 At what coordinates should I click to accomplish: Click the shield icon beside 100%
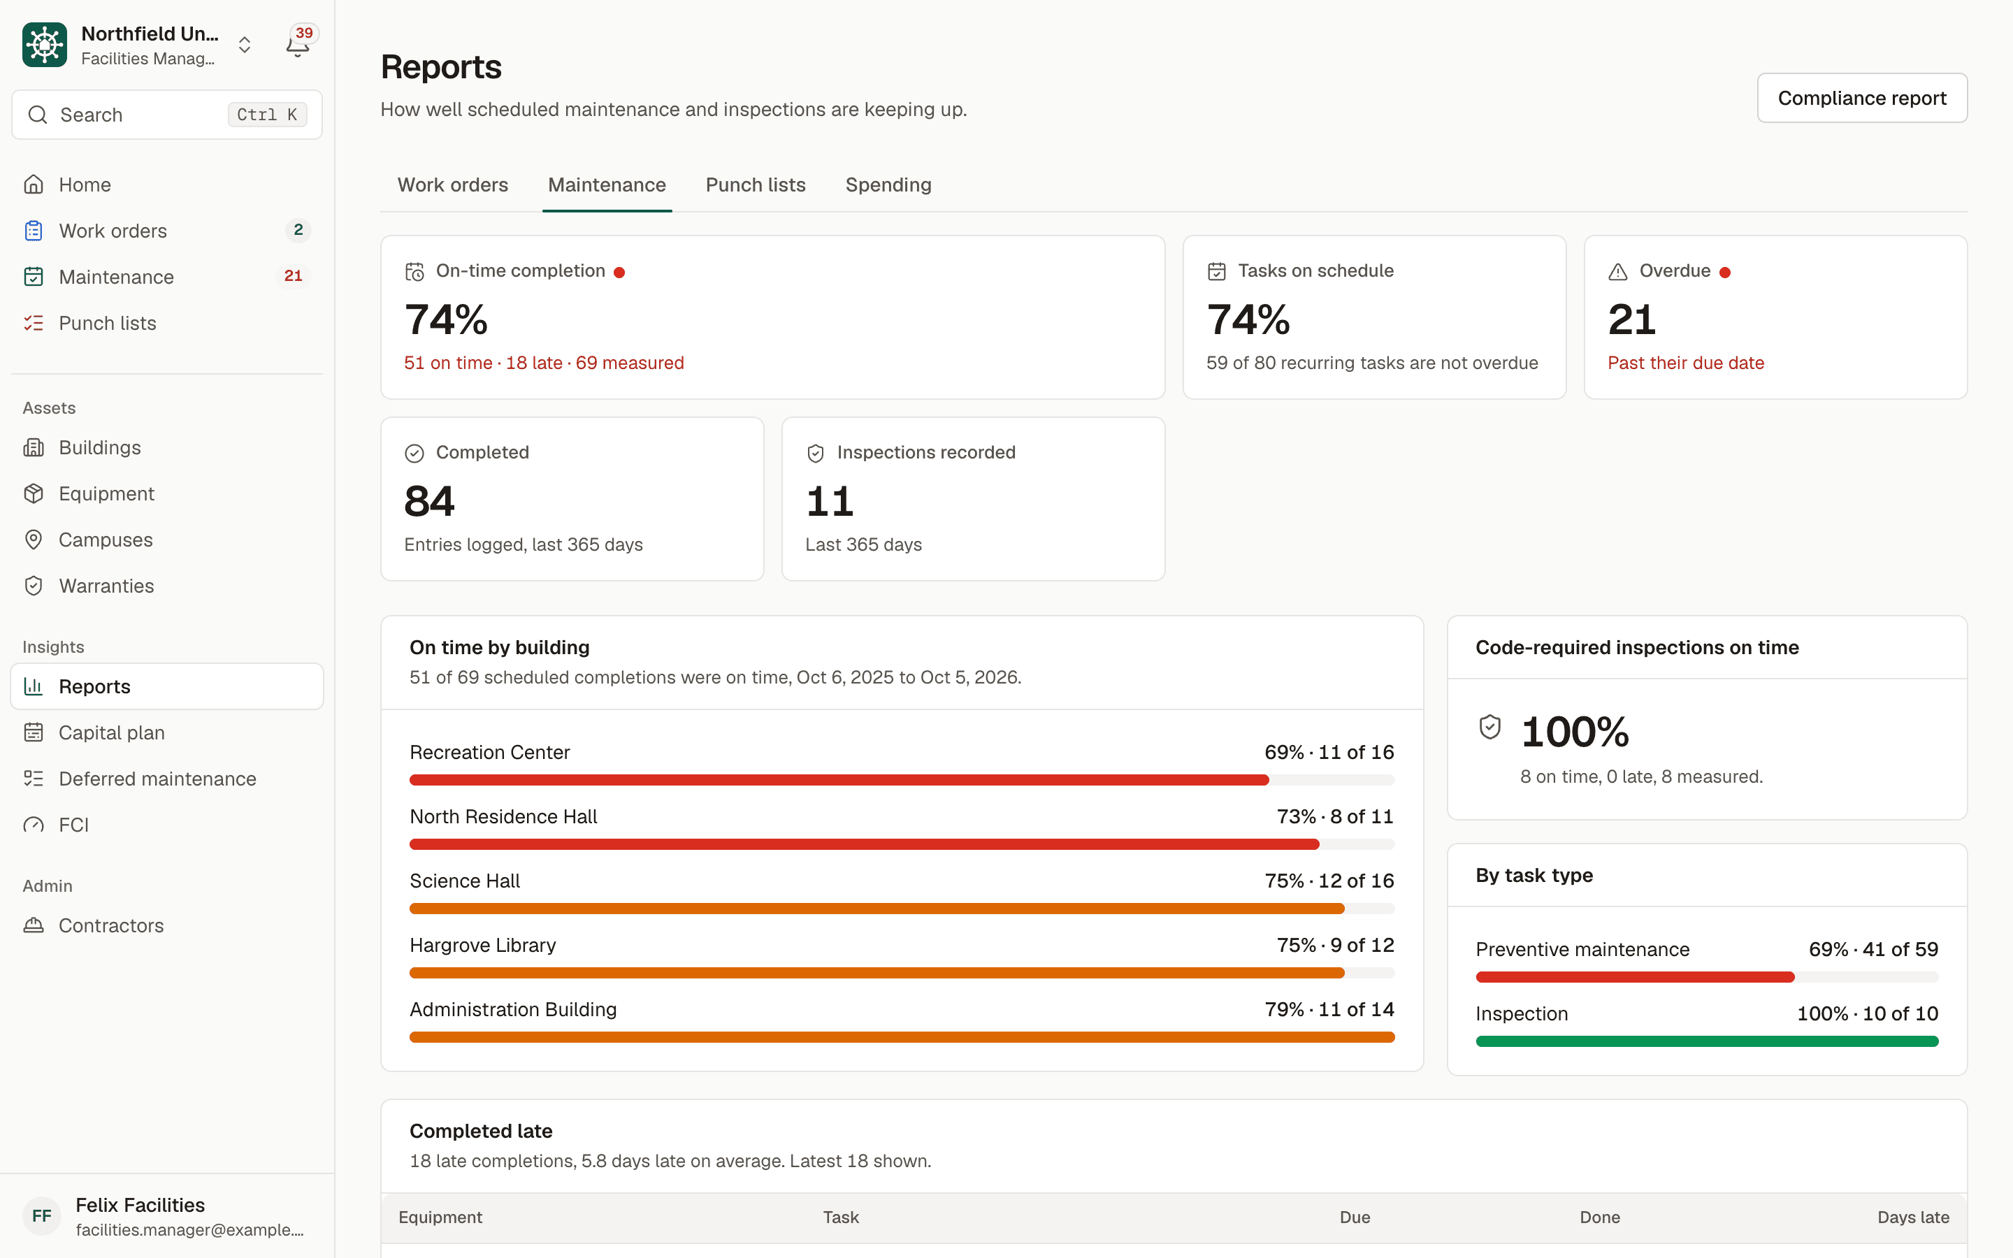(x=1489, y=727)
